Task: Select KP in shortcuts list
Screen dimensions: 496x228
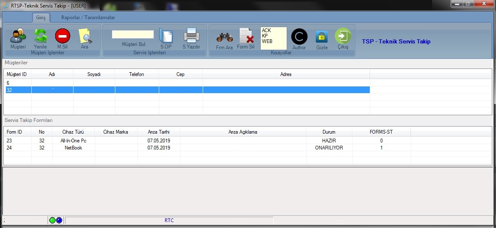Action: (x=265, y=36)
